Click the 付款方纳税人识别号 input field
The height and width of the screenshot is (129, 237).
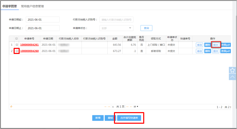point(116,20)
